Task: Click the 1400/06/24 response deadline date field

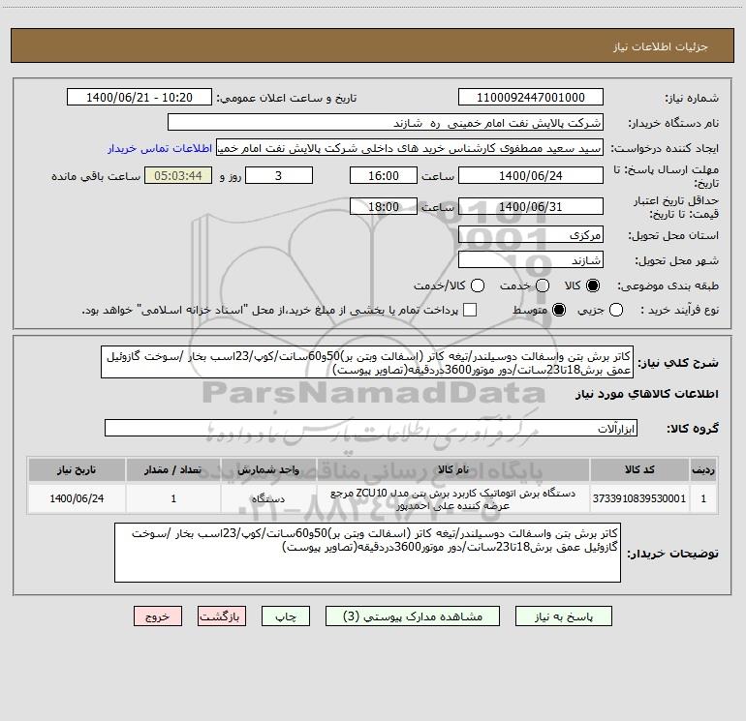Action: [531, 176]
